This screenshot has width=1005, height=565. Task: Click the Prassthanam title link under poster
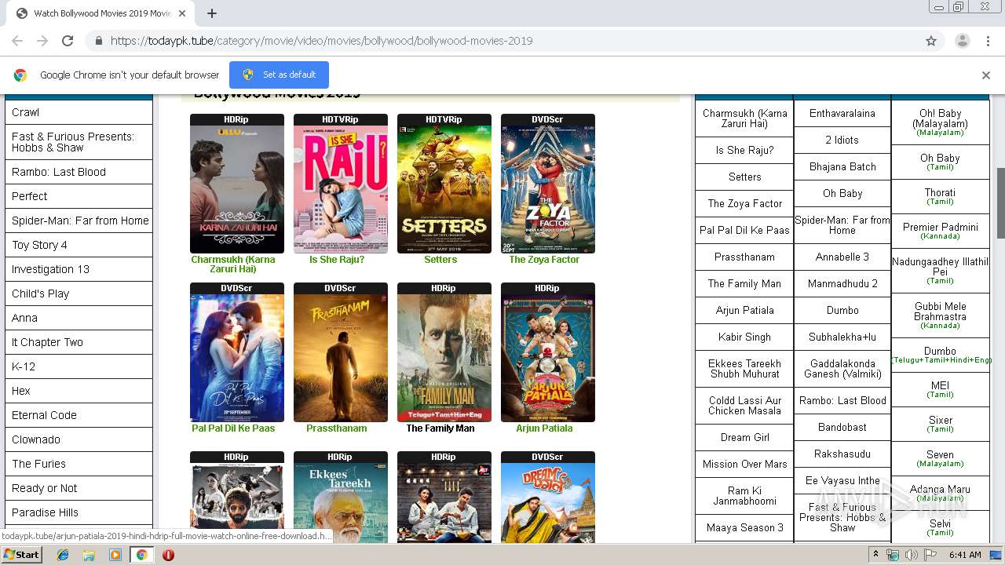click(x=337, y=428)
